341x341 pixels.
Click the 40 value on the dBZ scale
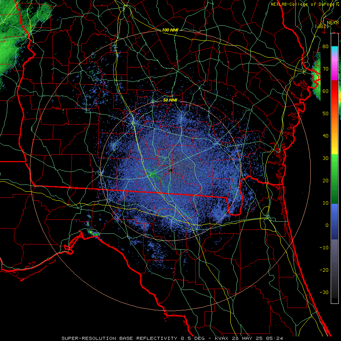325,136
